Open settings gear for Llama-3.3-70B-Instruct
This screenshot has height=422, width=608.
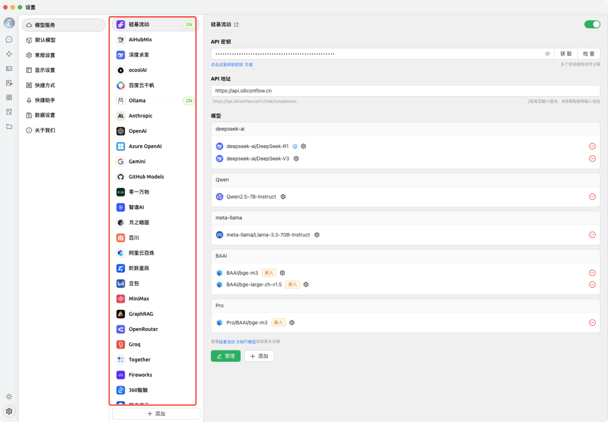pyautogui.click(x=317, y=235)
